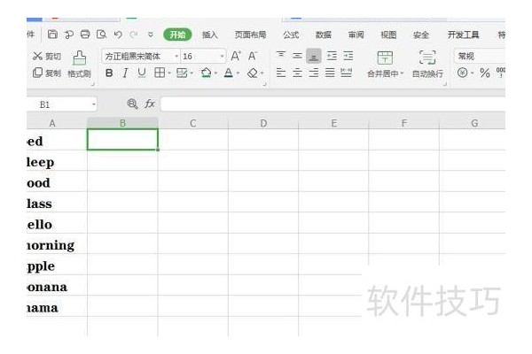
Task: Open the font name dropdown 方正粗黑宋简体
Action: (x=176, y=57)
